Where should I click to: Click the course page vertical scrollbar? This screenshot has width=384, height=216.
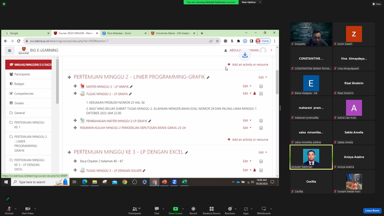pyautogui.click(x=277, y=82)
